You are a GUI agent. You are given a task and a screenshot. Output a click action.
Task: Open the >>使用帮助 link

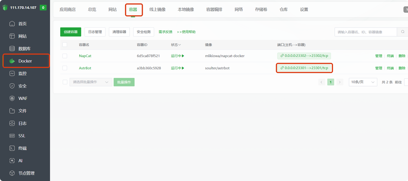pos(186,32)
